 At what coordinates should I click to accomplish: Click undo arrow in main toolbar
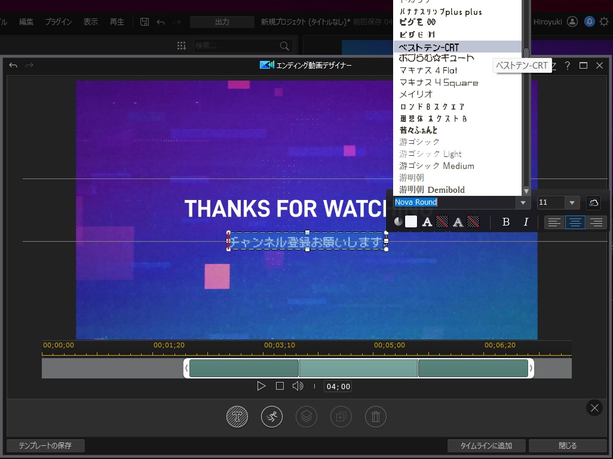coord(161,22)
